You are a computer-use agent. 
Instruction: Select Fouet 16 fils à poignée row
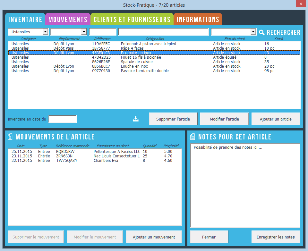[154, 57]
